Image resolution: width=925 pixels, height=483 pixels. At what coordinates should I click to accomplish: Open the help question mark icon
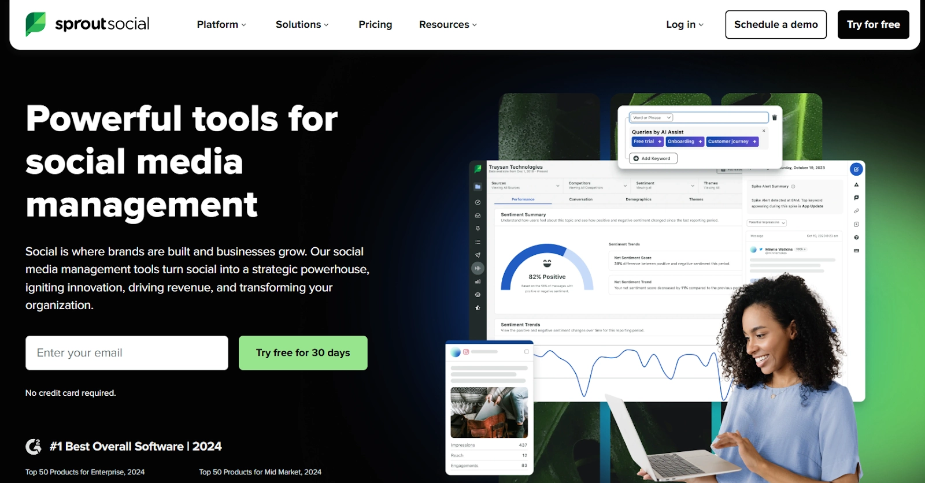click(856, 237)
